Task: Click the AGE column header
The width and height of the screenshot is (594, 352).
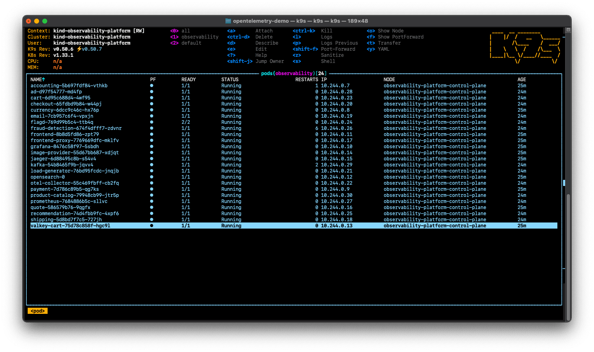Action: pyautogui.click(x=522, y=79)
